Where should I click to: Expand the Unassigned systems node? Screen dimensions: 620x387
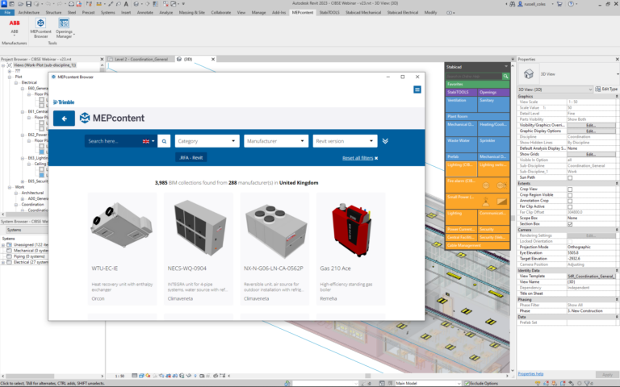click(x=3, y=245)
